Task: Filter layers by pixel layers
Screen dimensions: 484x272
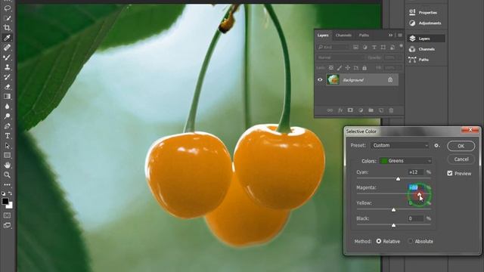Action: click(356, 47)
